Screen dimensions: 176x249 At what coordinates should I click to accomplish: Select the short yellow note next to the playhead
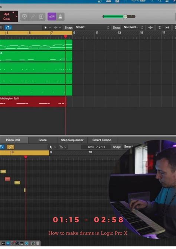click(x=25, y=190)
